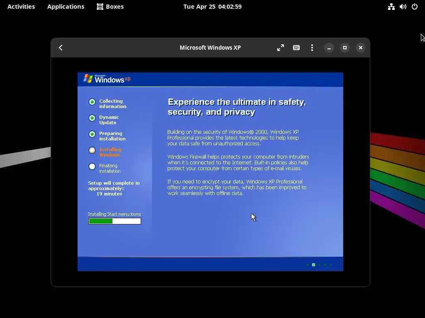Open the clock showing Tue Apr 25
The width and height of the screenshot is (425, 318).
pos(212,7)
